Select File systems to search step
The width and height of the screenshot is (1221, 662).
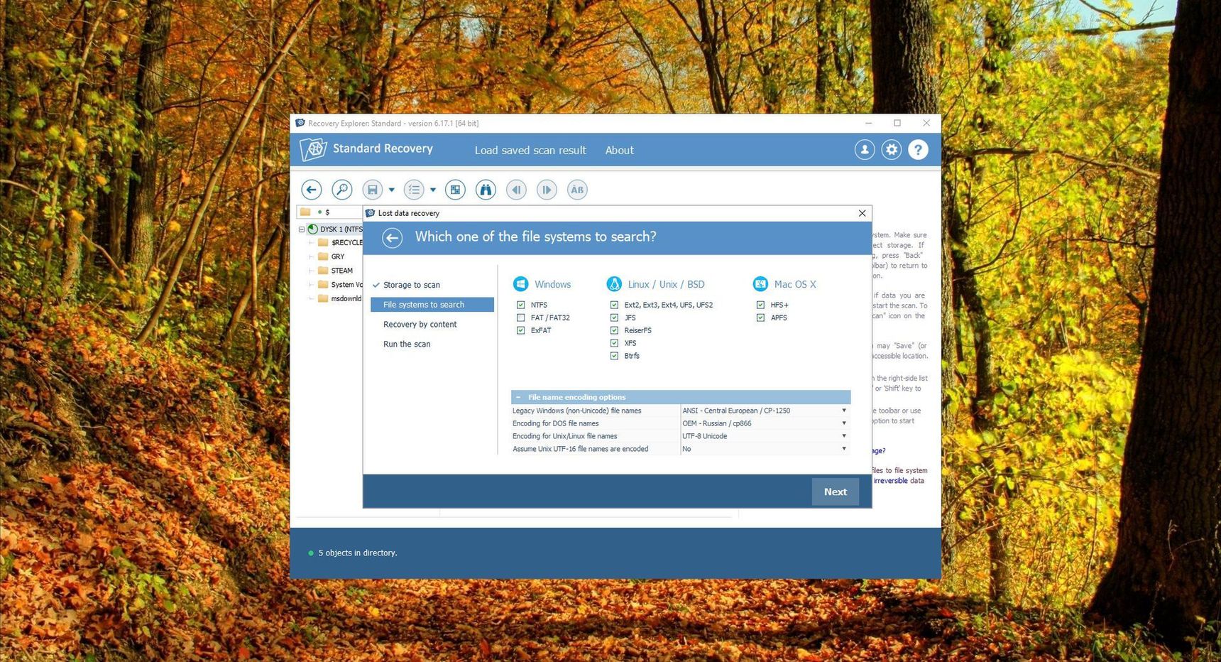pos(432,305)
